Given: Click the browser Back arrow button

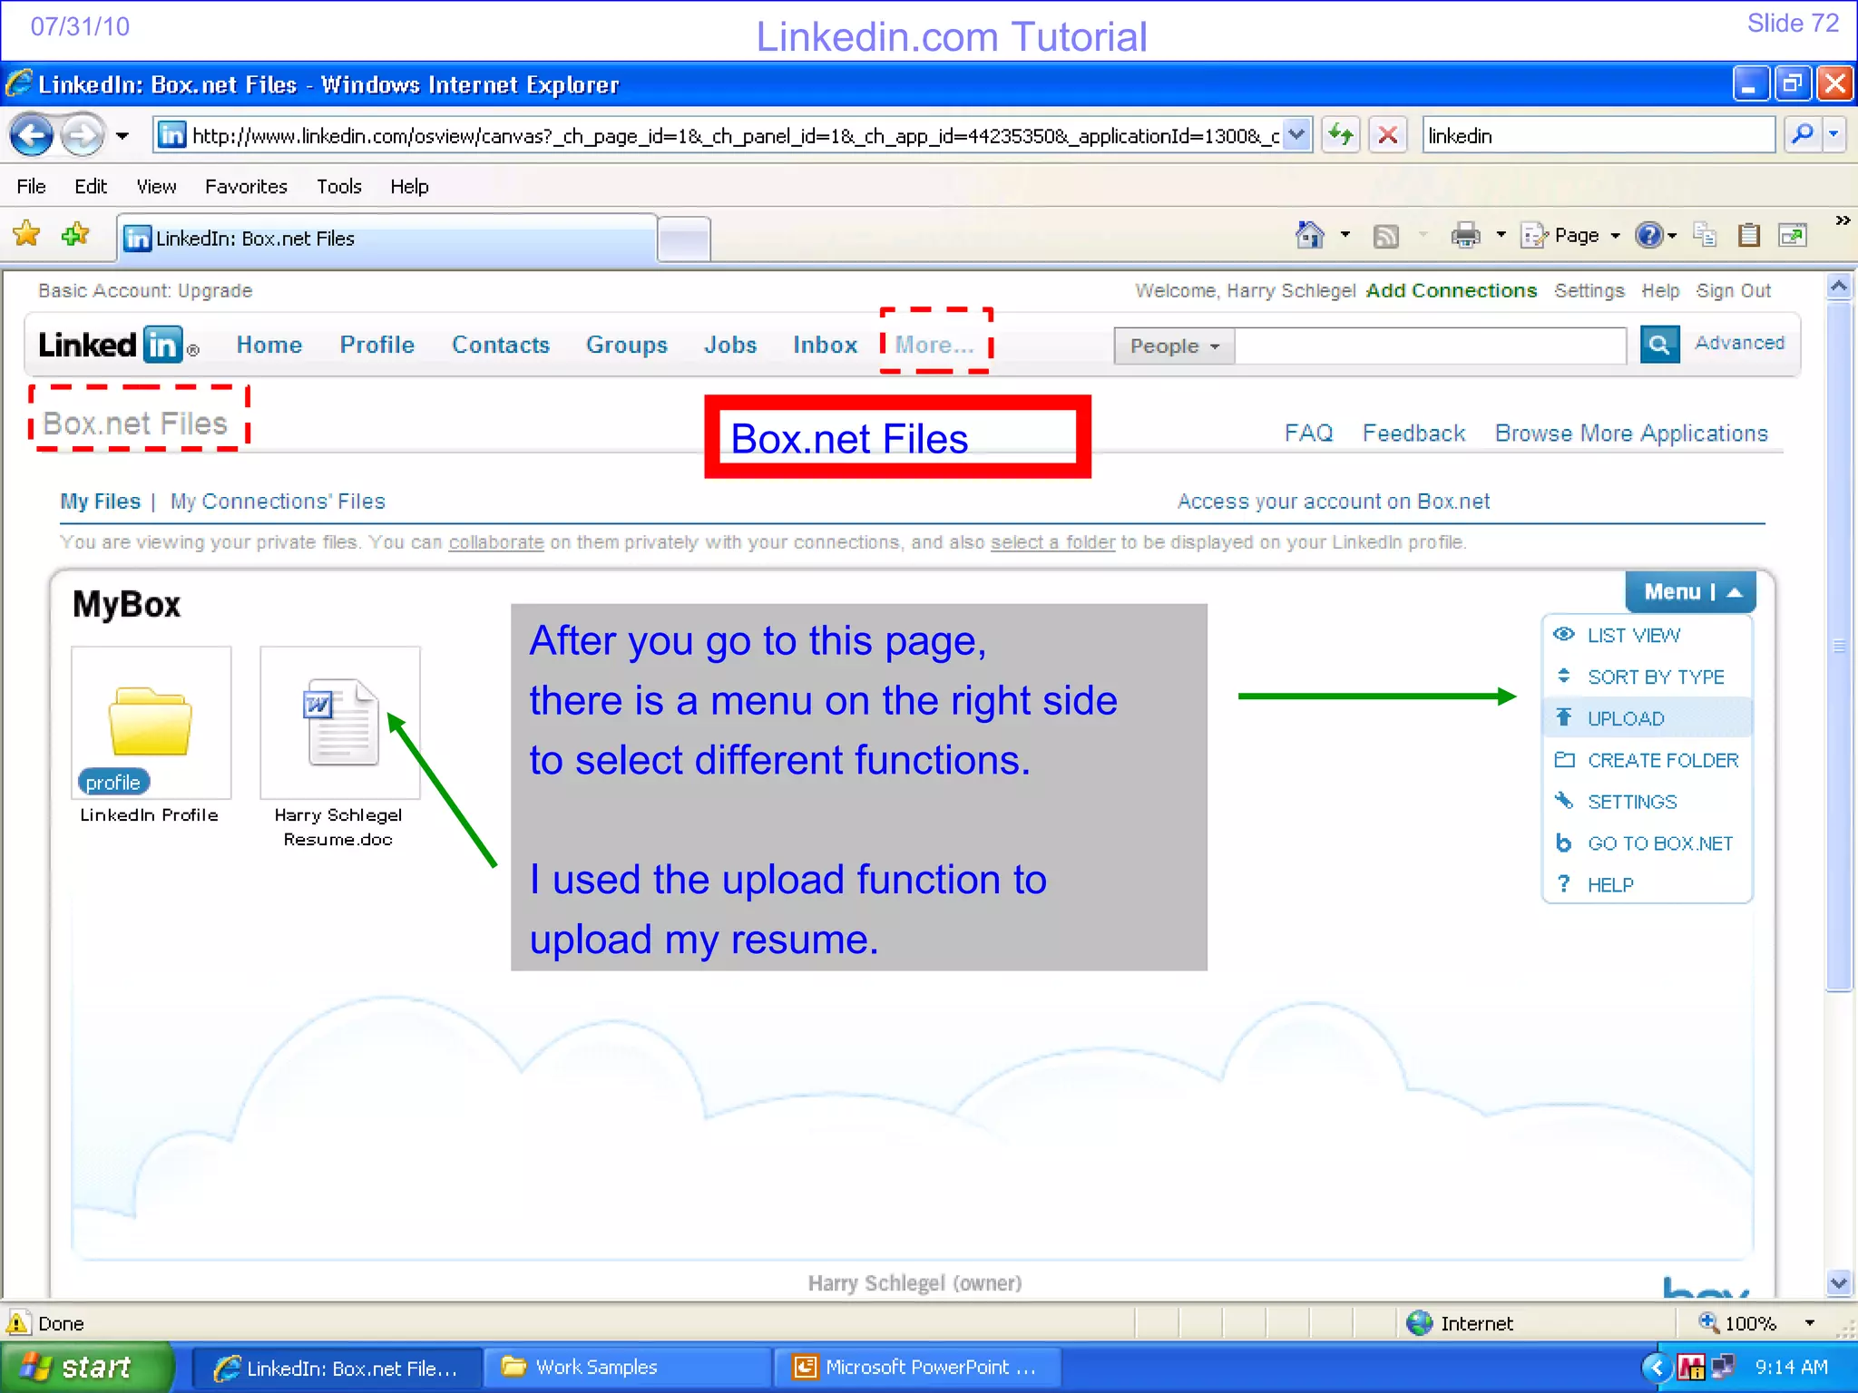Looking at the screenshot, I should [33, 136].
